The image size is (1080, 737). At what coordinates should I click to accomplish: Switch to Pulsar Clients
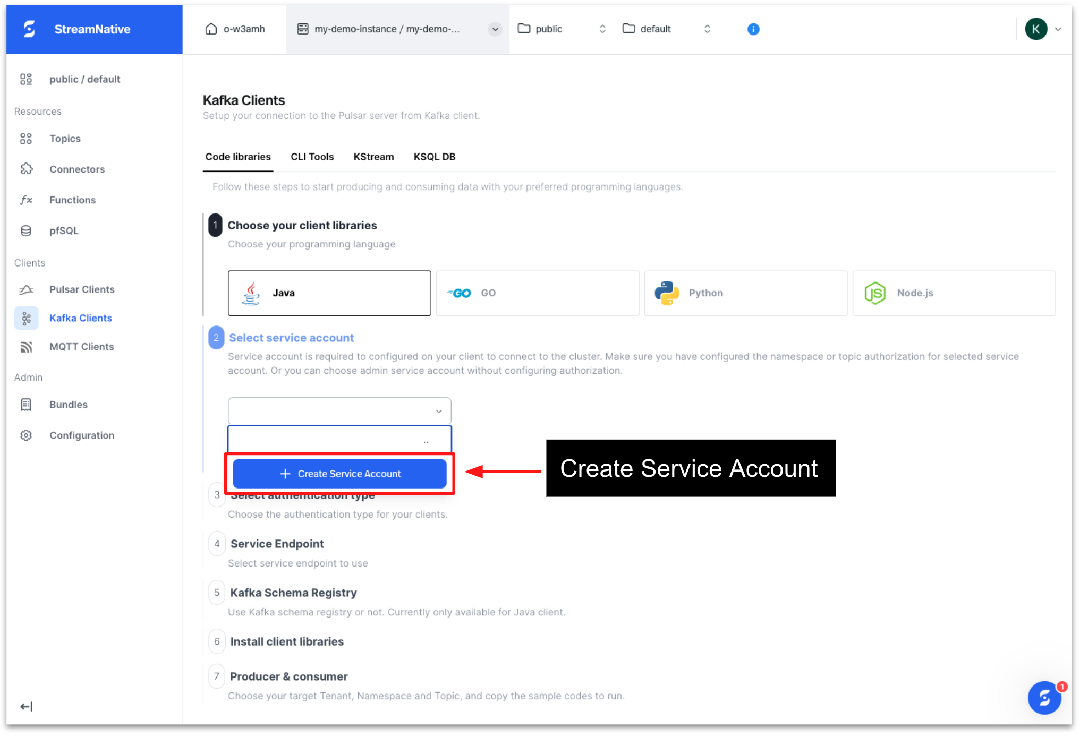pos(81,289)
